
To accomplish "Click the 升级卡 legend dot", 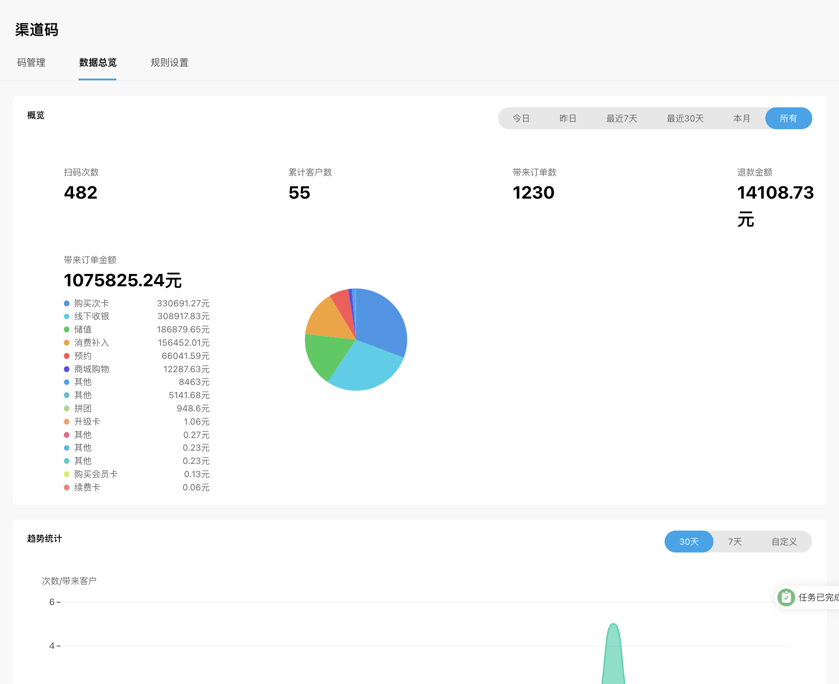I will tap(67, 421).
